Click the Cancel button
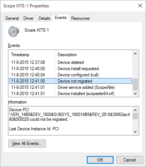The height and width of the screenshot is (167, 146). [130, 160]
